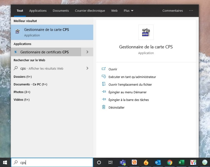Switch to the Documents tab

61,11
